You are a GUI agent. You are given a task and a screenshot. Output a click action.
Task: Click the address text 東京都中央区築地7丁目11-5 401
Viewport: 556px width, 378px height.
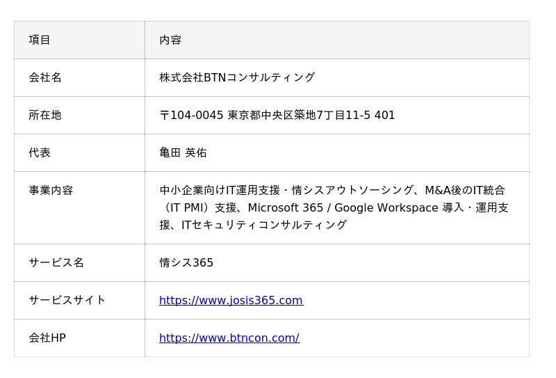(x=311, y=116)
